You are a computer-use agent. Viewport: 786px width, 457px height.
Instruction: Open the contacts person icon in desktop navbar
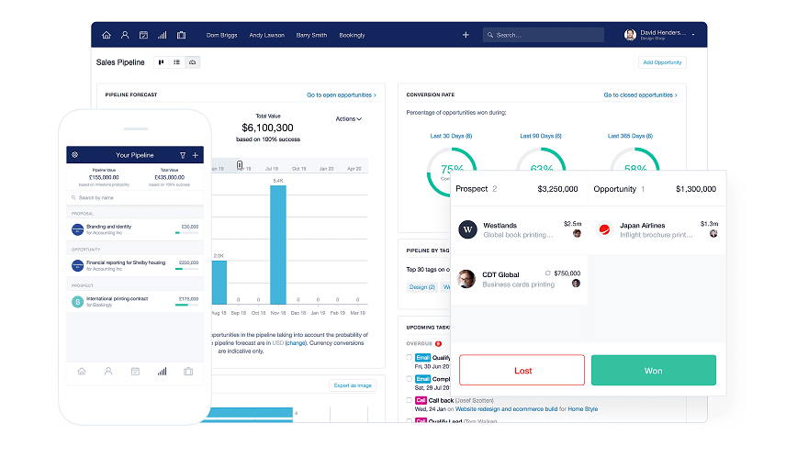[125, 35]
